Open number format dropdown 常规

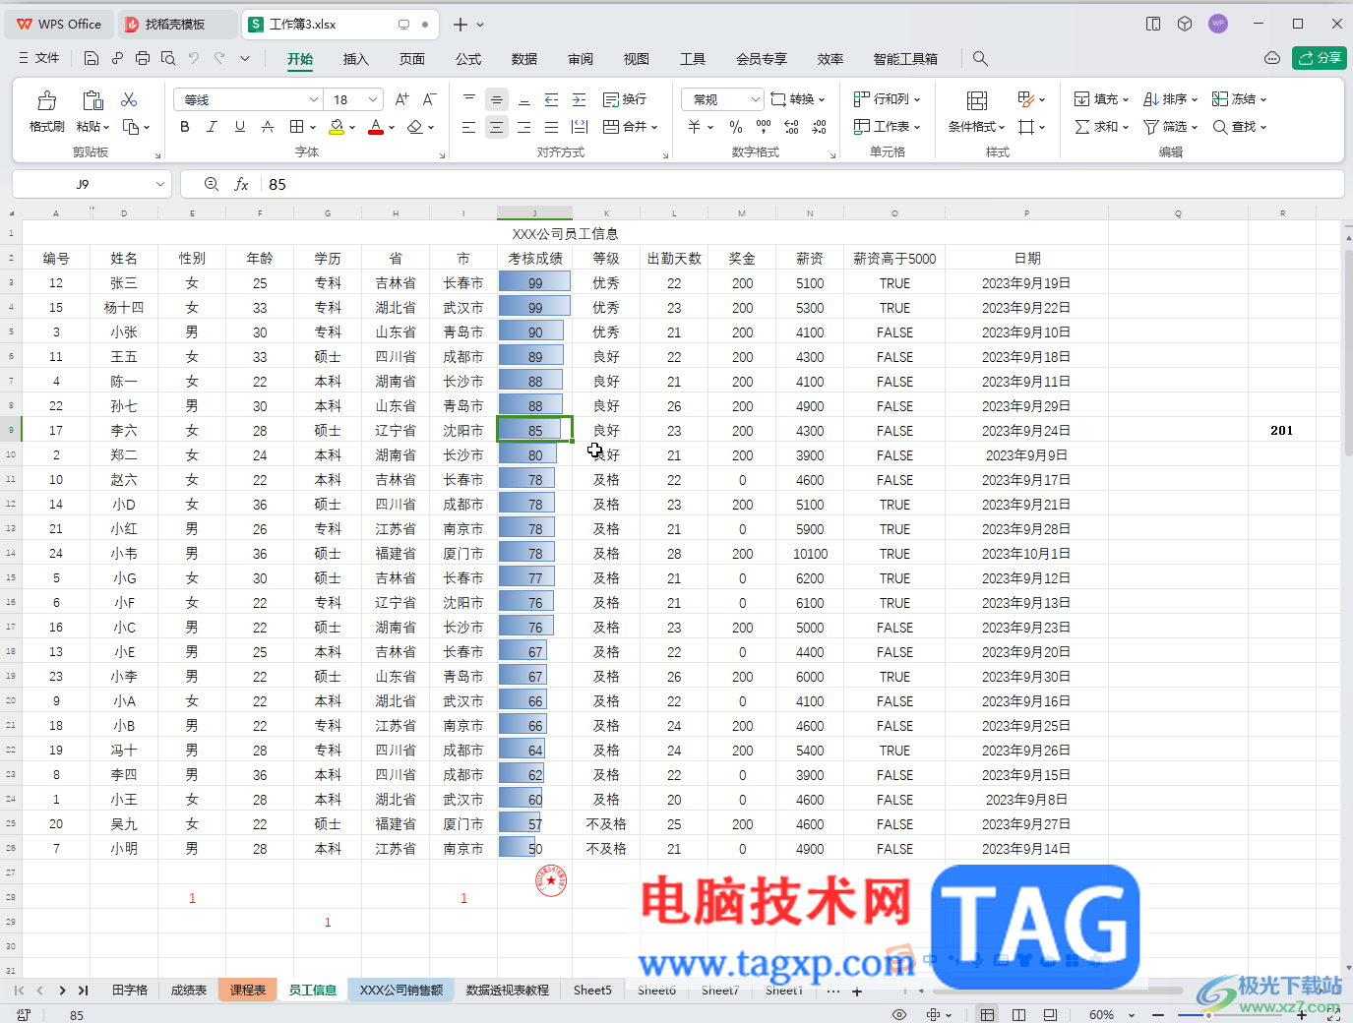point(722,99)
